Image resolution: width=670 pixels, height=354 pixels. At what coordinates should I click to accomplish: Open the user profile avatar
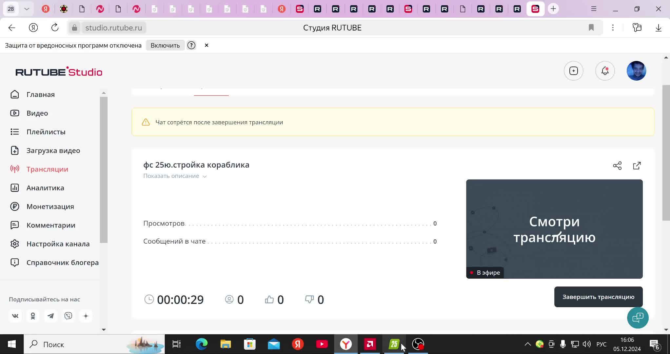point(637,71)
